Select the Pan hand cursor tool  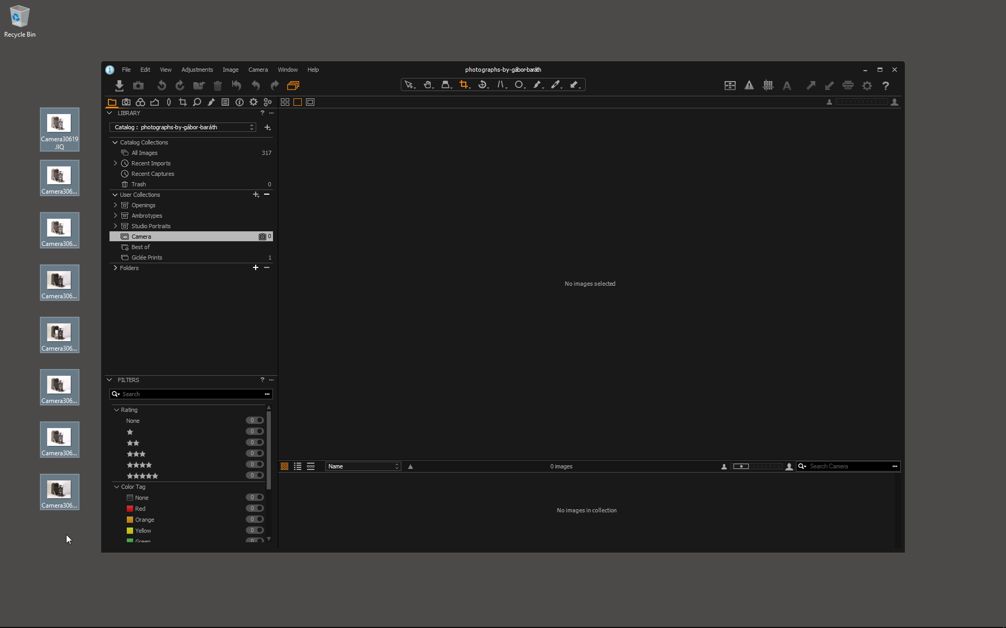pos(428,85)
